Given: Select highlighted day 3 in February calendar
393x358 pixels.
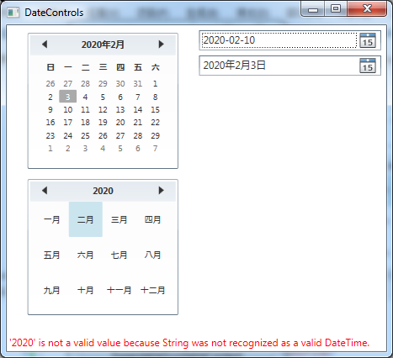Looking at the screenshot, I should pyautogui.click(x=68, y=97).
